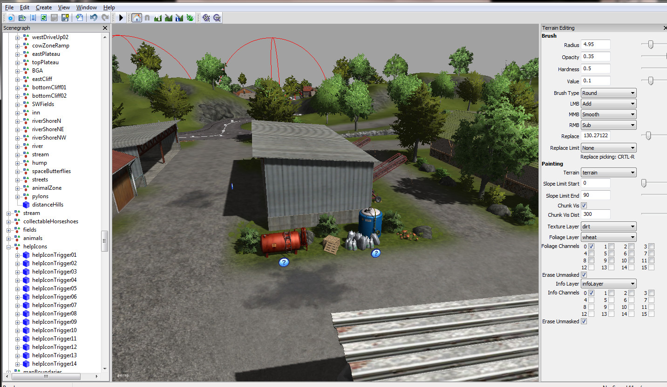The image size is (667, 387).
Task: Click the Redo arrow in the toolbar
Action: tap(105, 18)
